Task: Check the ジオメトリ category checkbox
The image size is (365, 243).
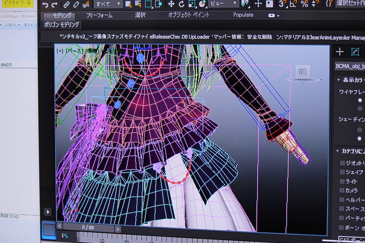Action: 342,163
